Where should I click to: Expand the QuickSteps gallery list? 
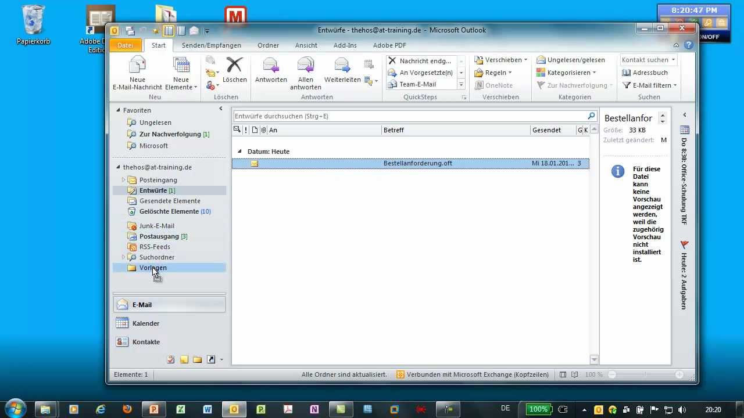pyautogui.click(x=462, y=84)
